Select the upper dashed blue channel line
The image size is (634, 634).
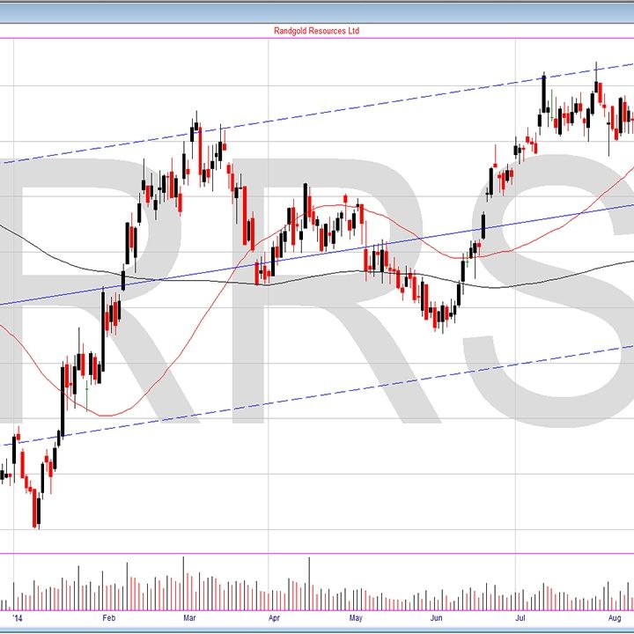[352, 109]
